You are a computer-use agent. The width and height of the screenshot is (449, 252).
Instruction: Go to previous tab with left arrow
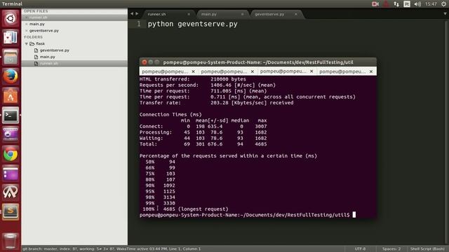click(132, 14)
